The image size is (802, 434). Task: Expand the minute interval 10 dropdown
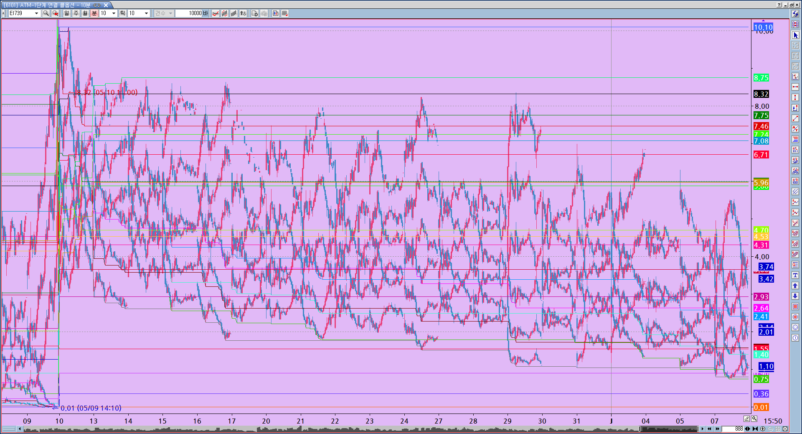(114, 13)
